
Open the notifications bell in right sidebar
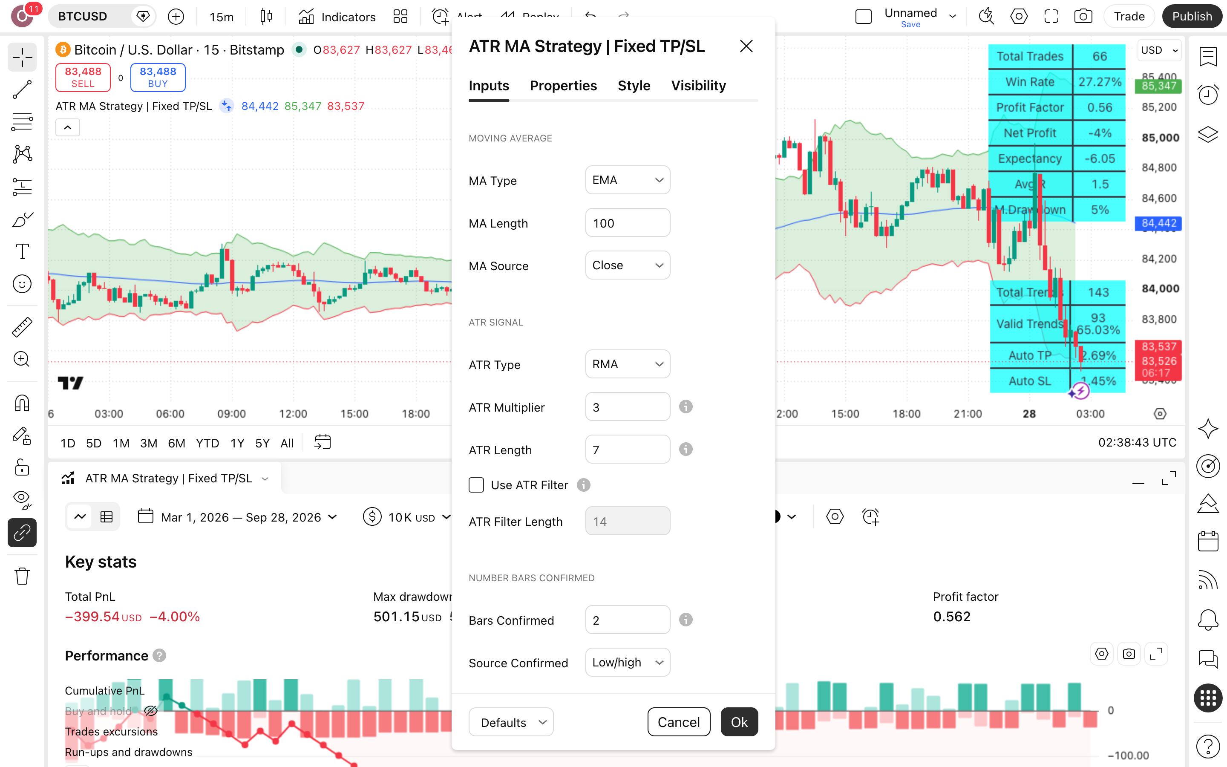[x=1208, y=620]
